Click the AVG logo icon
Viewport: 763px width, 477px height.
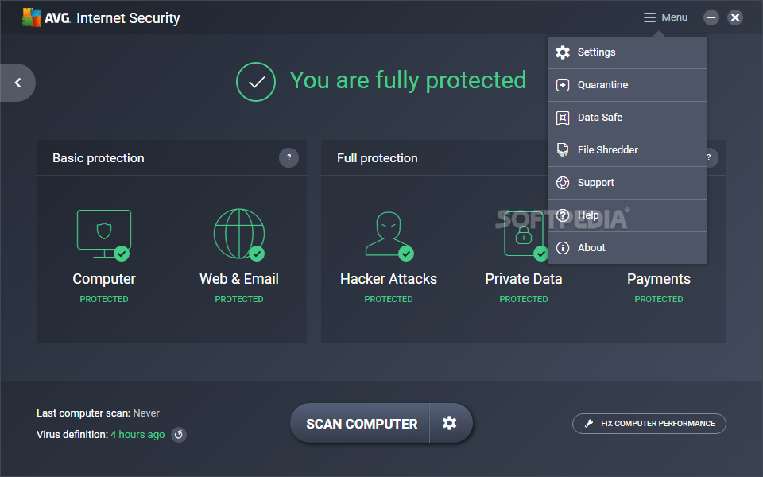pyautogui.click(x=32, y=17)
